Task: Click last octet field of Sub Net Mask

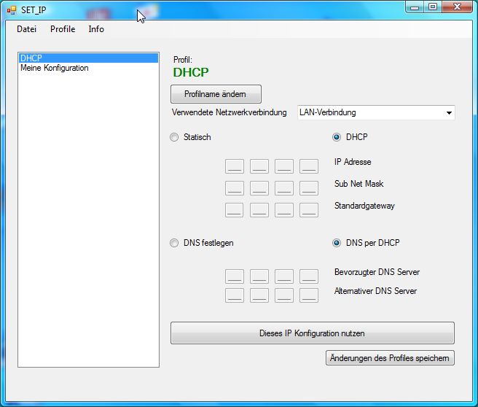Action: pos(309,188)
